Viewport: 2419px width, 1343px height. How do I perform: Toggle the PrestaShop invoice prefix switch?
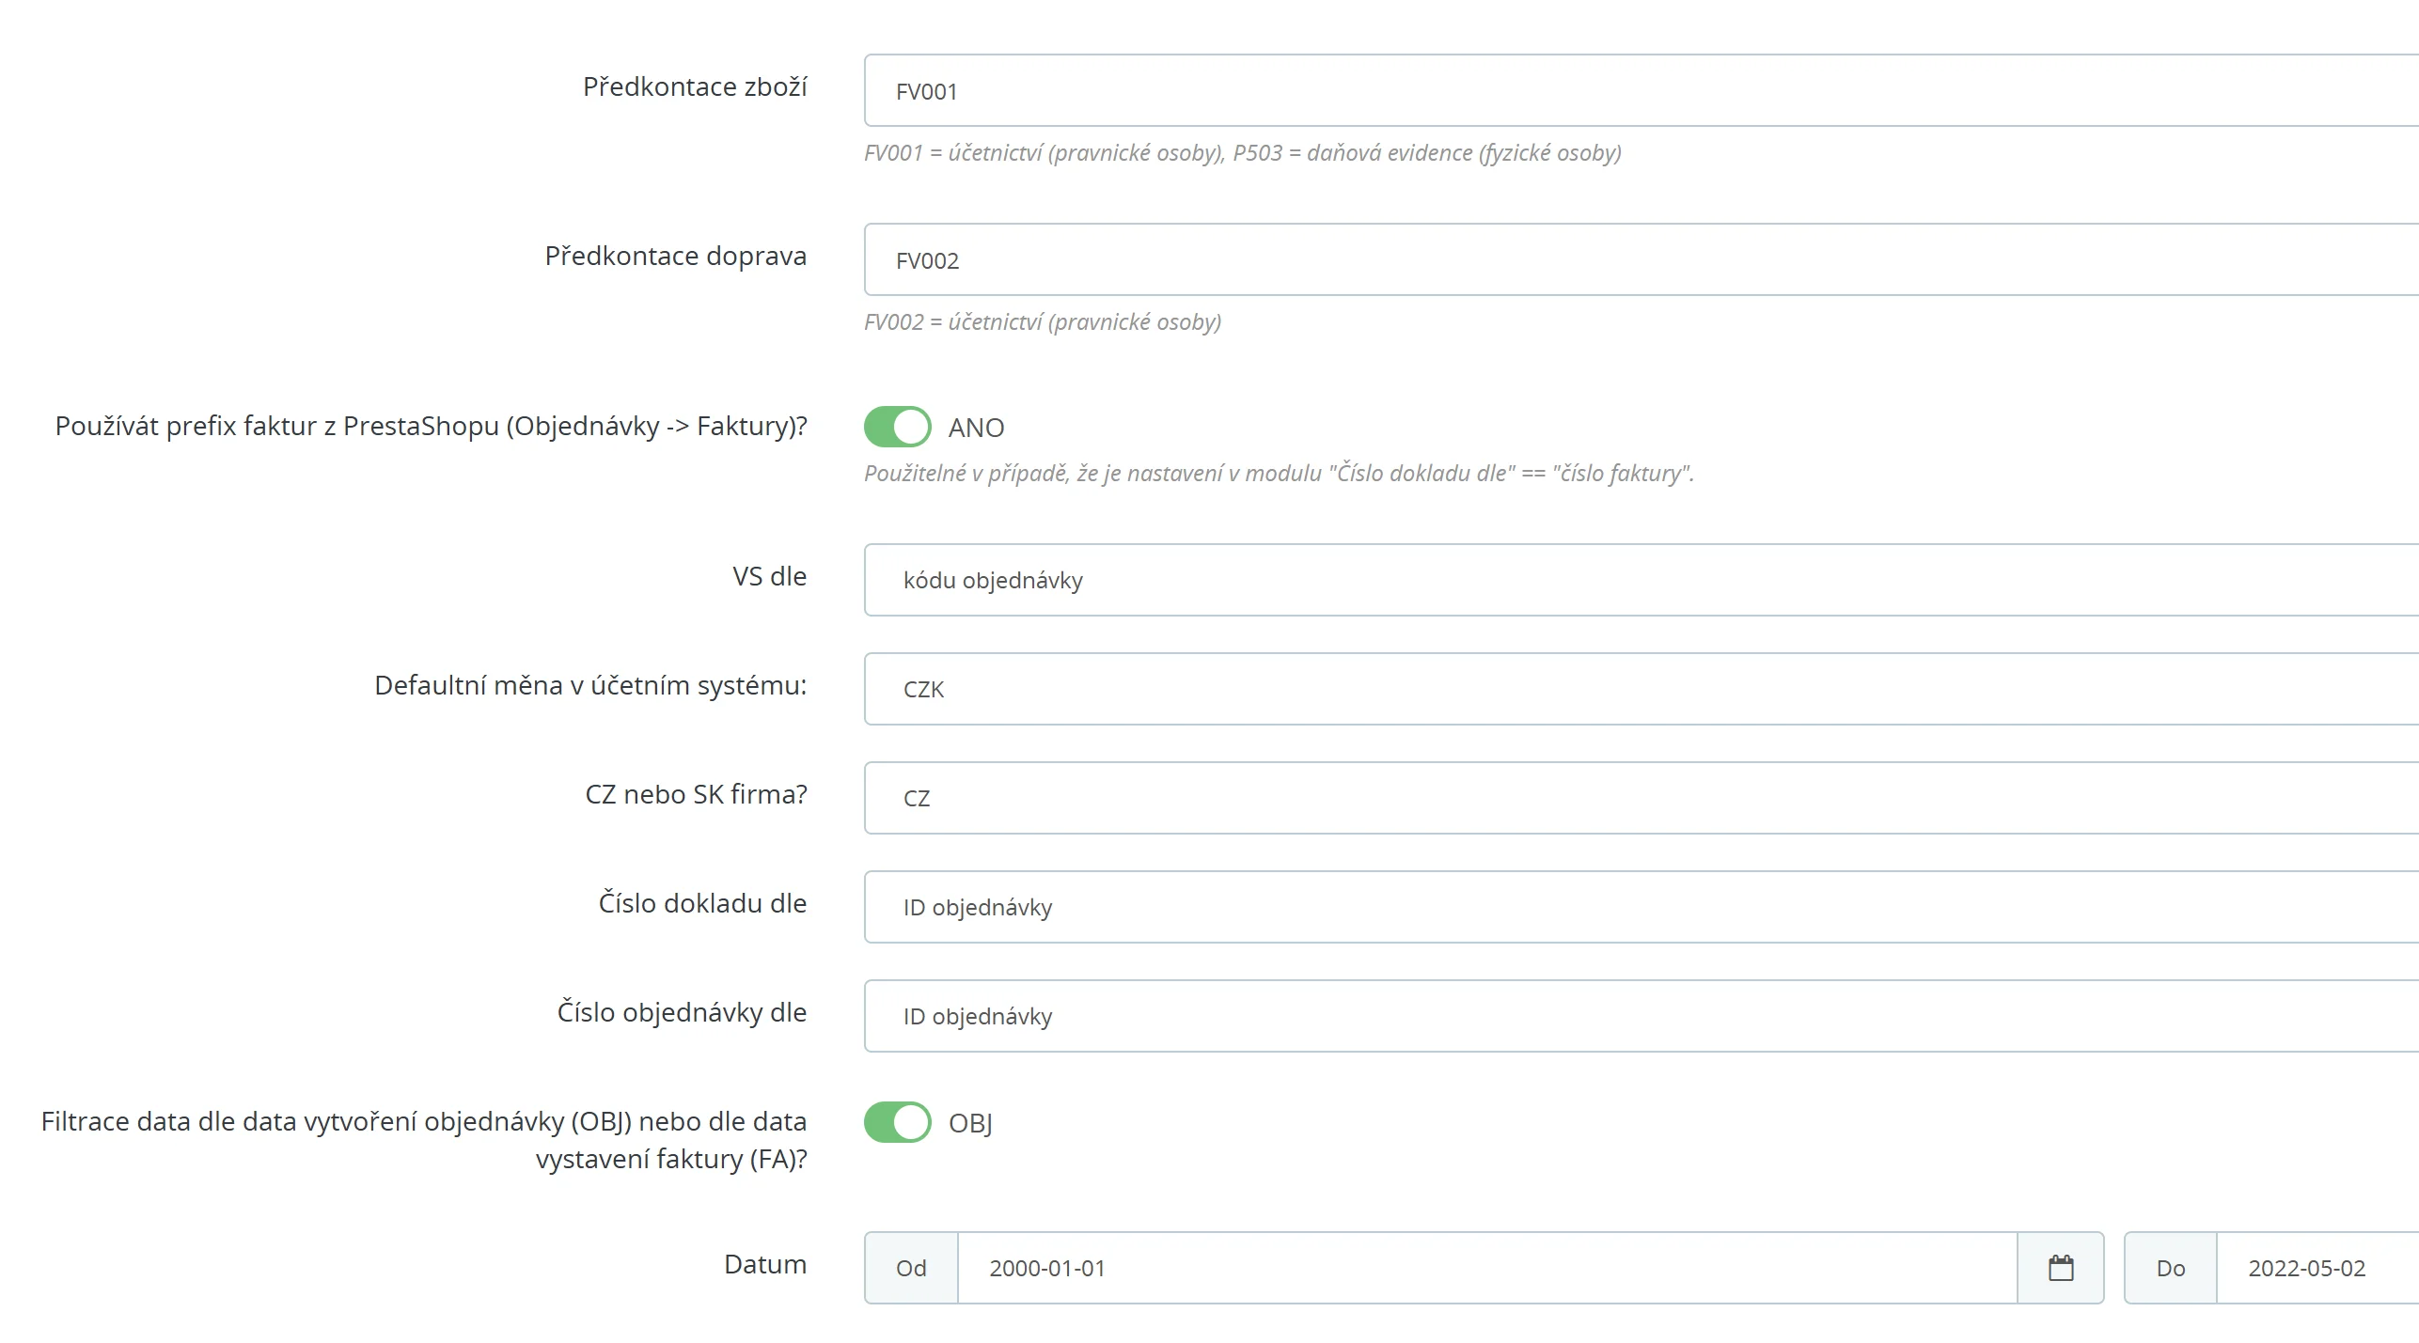coord(897,427)
